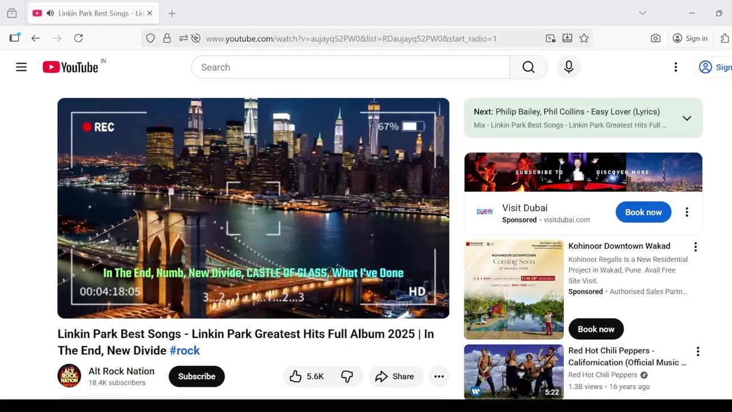Go back with browser back arrow
This screenshot has width=732, height=412.
click(x=35, y=38)
